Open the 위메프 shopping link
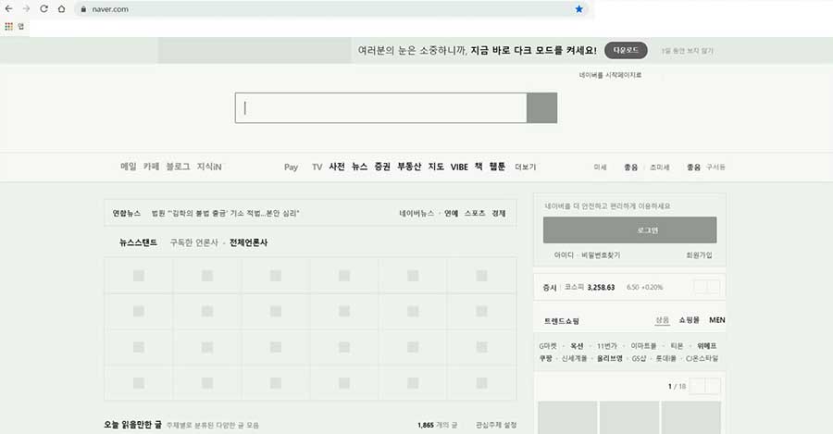The image size is (833, 434). click(706, 346)
